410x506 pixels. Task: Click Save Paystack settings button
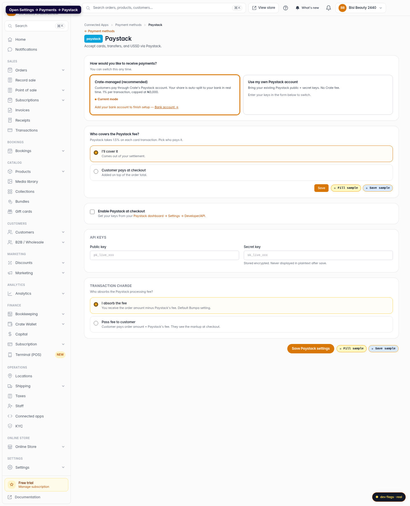[x=311, y=349]
